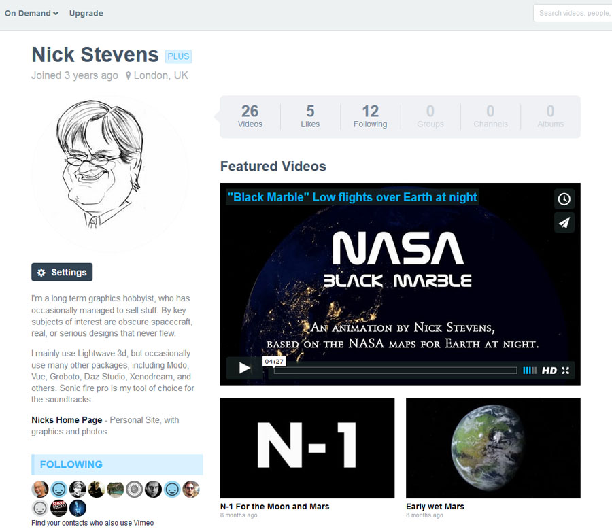This screenshot has width=612, height=531.
Task: Click the London, UK location pin icon
Action: tap(128, 75)
